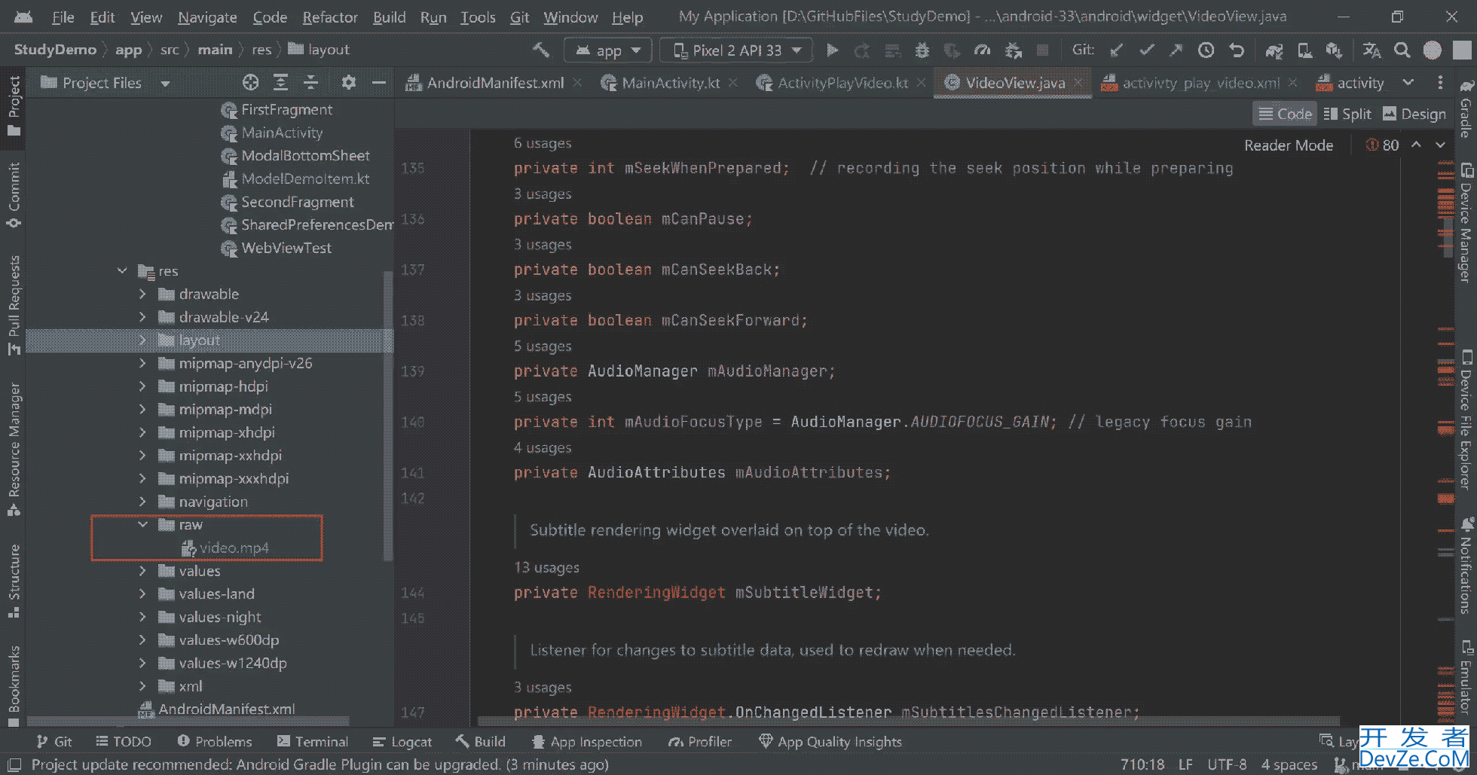Switch editor to Split view
The image size is (1477, 775).
click(1347, 114)
